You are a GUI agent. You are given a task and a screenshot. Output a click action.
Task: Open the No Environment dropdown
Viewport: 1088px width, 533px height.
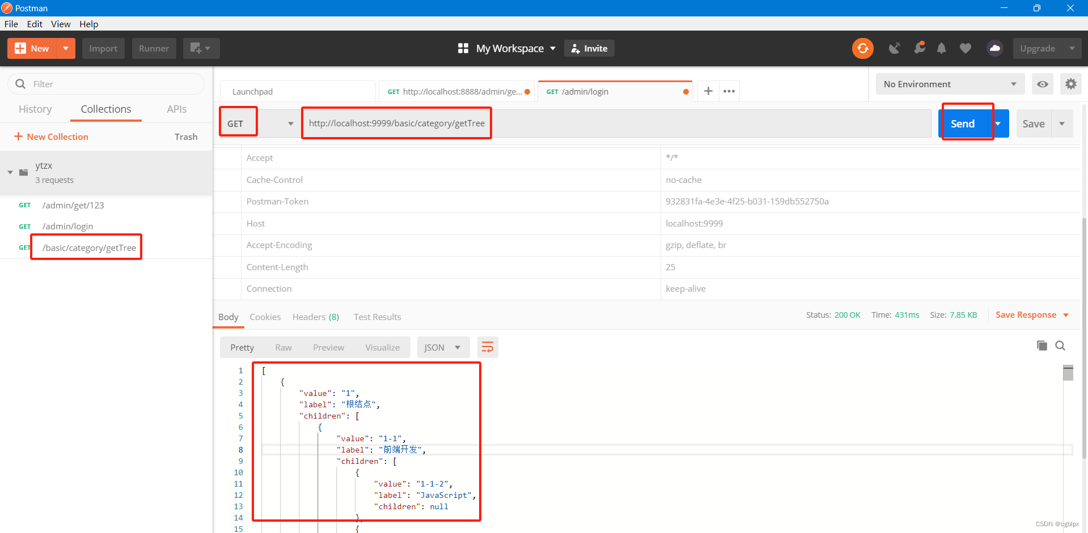tap(950, 84)
